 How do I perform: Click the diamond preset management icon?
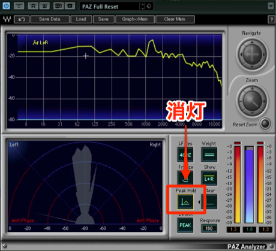149,6
